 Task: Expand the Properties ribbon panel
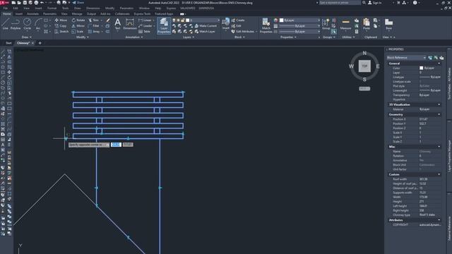coord(288,37)
